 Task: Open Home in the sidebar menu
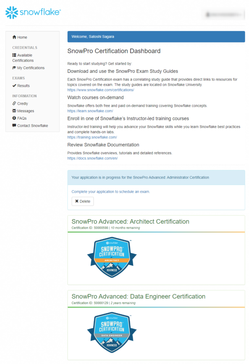[20, 37]
